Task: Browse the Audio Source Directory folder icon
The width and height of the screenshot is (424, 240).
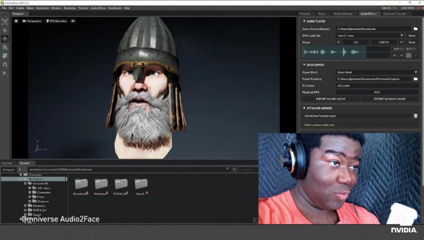Action: (416, 29)
